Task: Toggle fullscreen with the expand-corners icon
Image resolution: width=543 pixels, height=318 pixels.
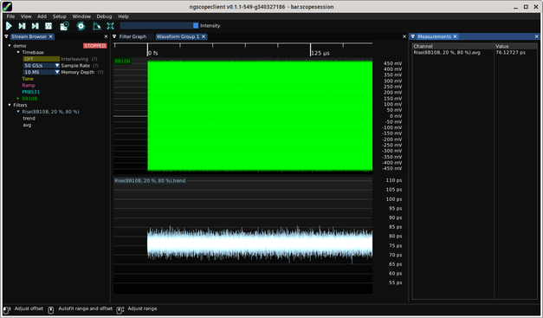Action: pos(110,26)
